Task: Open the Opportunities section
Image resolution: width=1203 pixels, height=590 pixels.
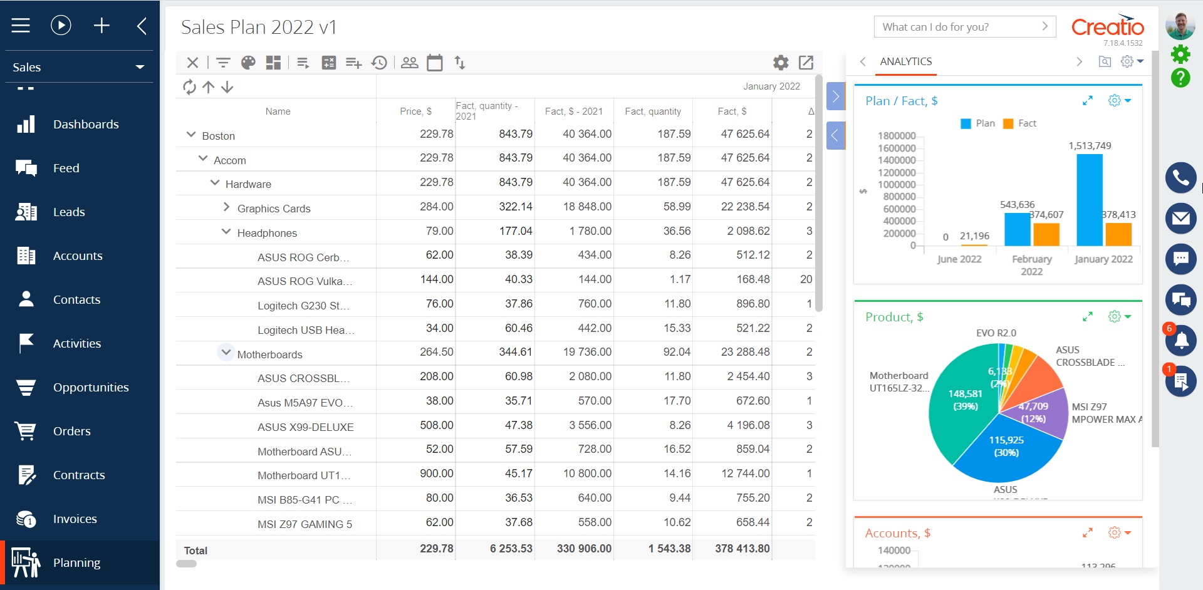Action: click(x=91, y=387)
